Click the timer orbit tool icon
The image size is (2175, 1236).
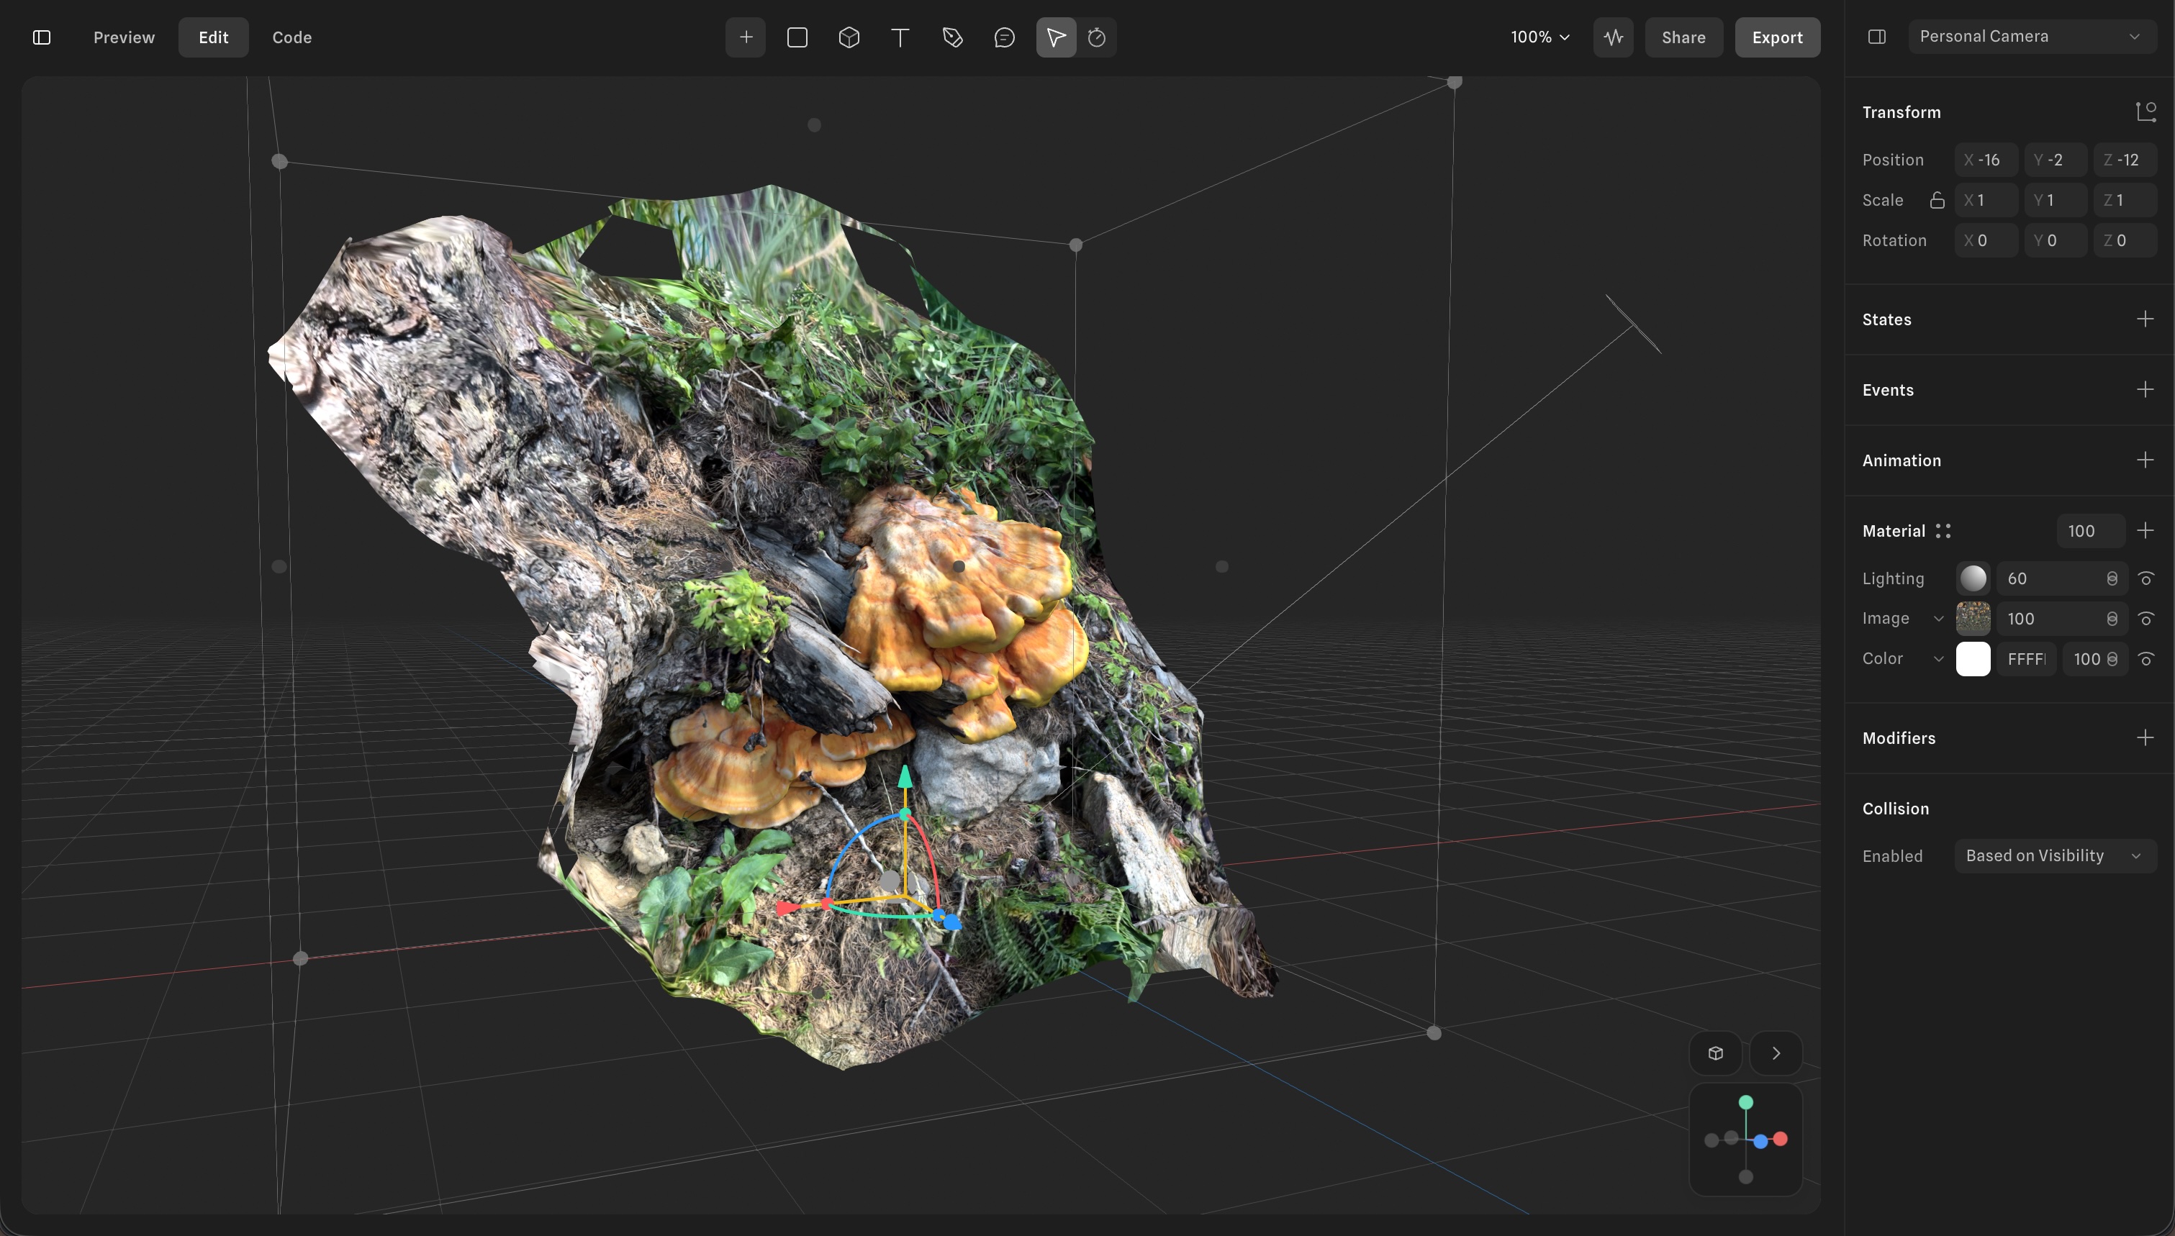1097,37
